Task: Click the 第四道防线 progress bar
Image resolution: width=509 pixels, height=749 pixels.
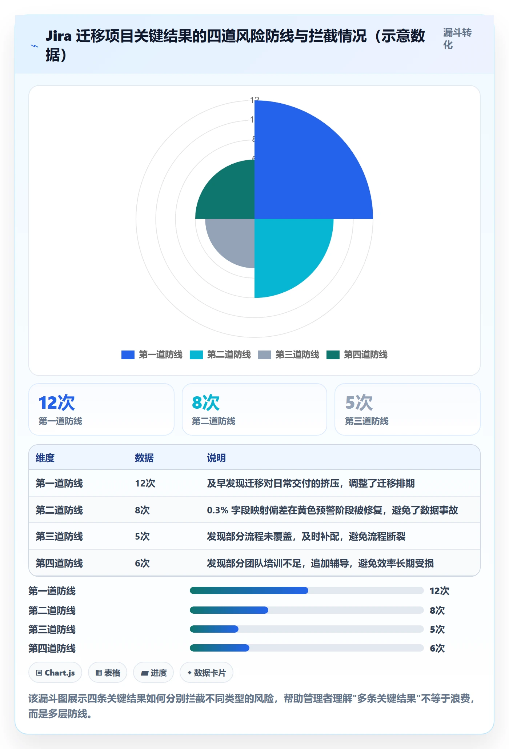Action: pyautogui.click(x=307, y=648)
